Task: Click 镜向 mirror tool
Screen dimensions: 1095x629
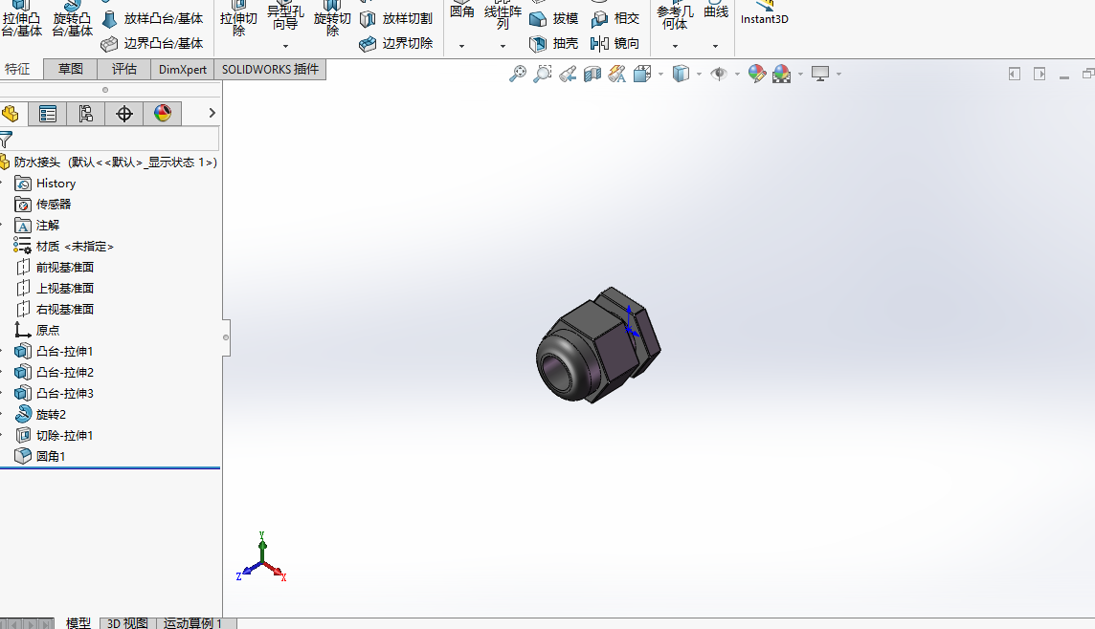Action: tap(615, 43)
